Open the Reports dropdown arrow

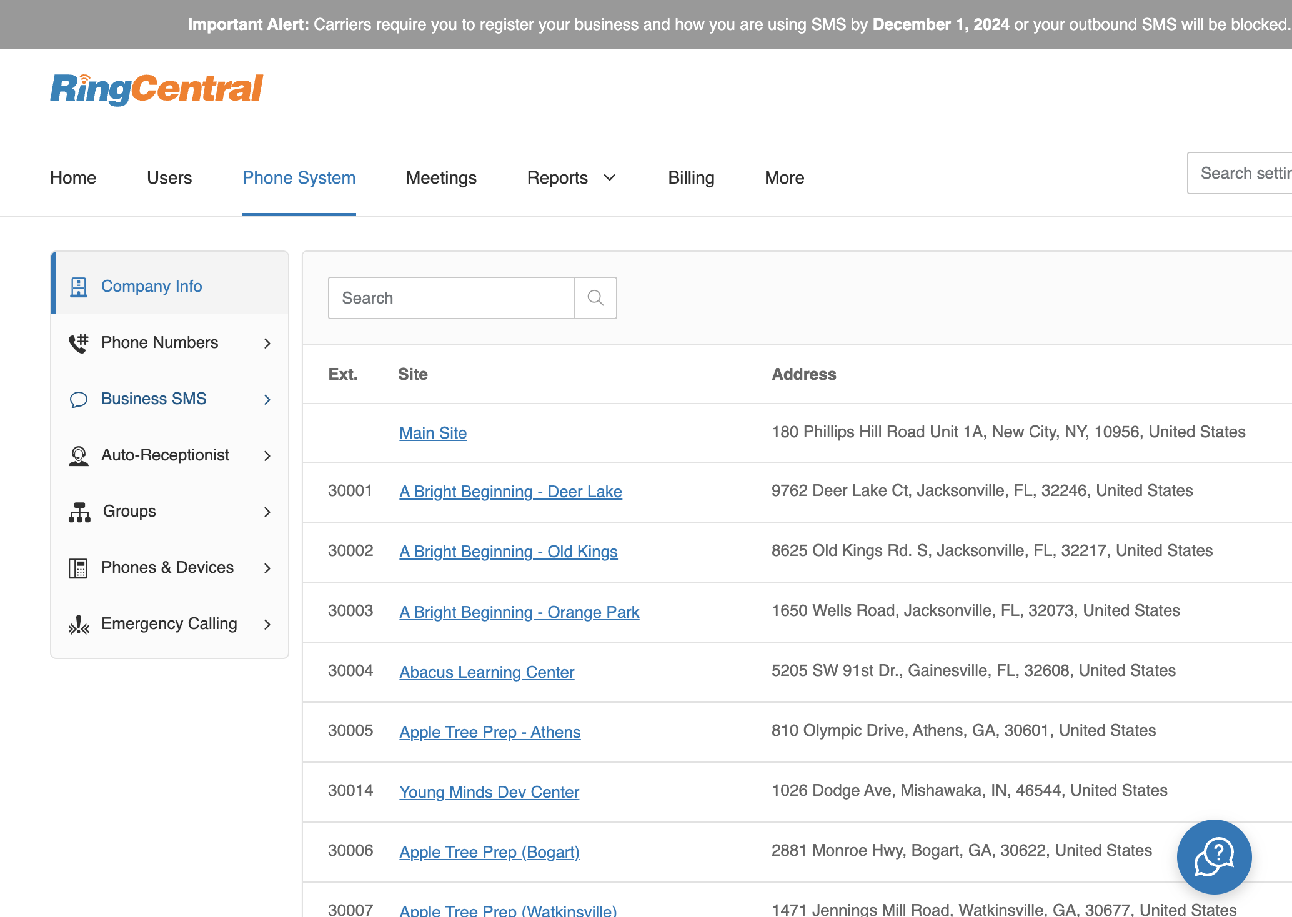click(x=610, y=178)
